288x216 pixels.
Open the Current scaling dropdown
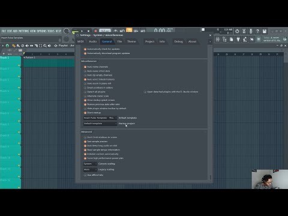click(x=90, y=164)
